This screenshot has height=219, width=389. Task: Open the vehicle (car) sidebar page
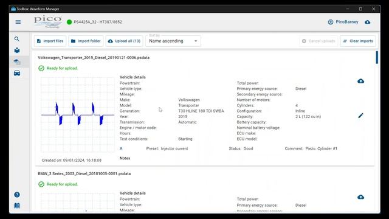17,73
